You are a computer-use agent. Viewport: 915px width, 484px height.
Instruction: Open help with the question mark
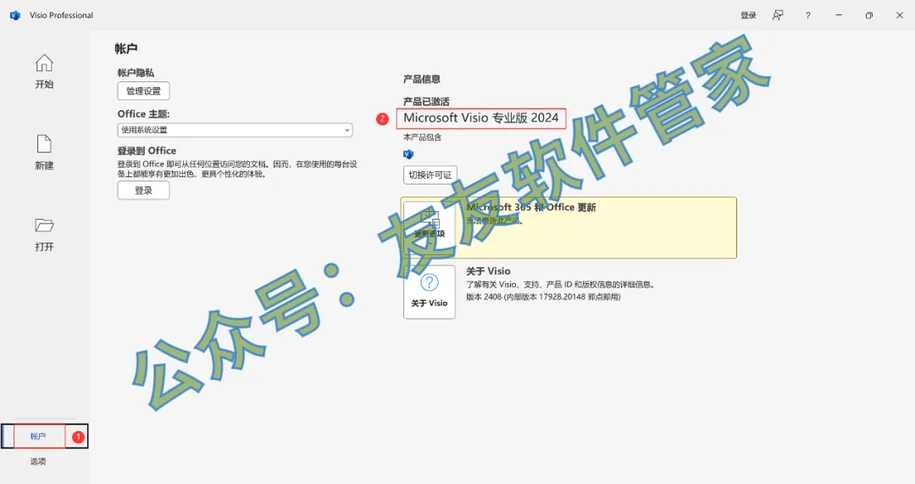[x=808, y=16]
